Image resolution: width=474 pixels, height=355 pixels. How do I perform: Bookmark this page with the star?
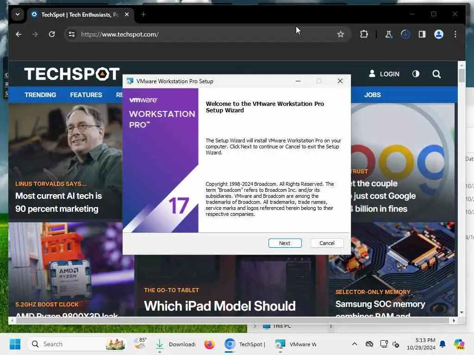coord(341,34)
